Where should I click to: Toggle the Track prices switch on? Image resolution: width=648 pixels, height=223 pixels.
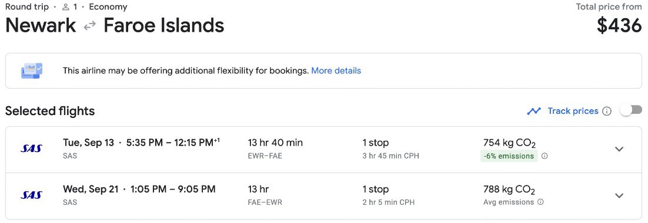pyautogui.click(x=631, y=110)
